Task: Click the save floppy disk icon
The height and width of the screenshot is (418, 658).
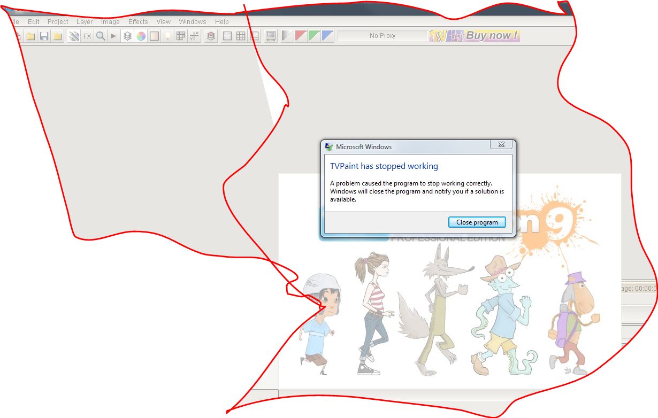Action: point(44,36)
